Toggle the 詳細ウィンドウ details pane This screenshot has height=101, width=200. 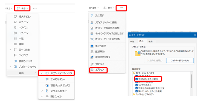pos(23,61)
